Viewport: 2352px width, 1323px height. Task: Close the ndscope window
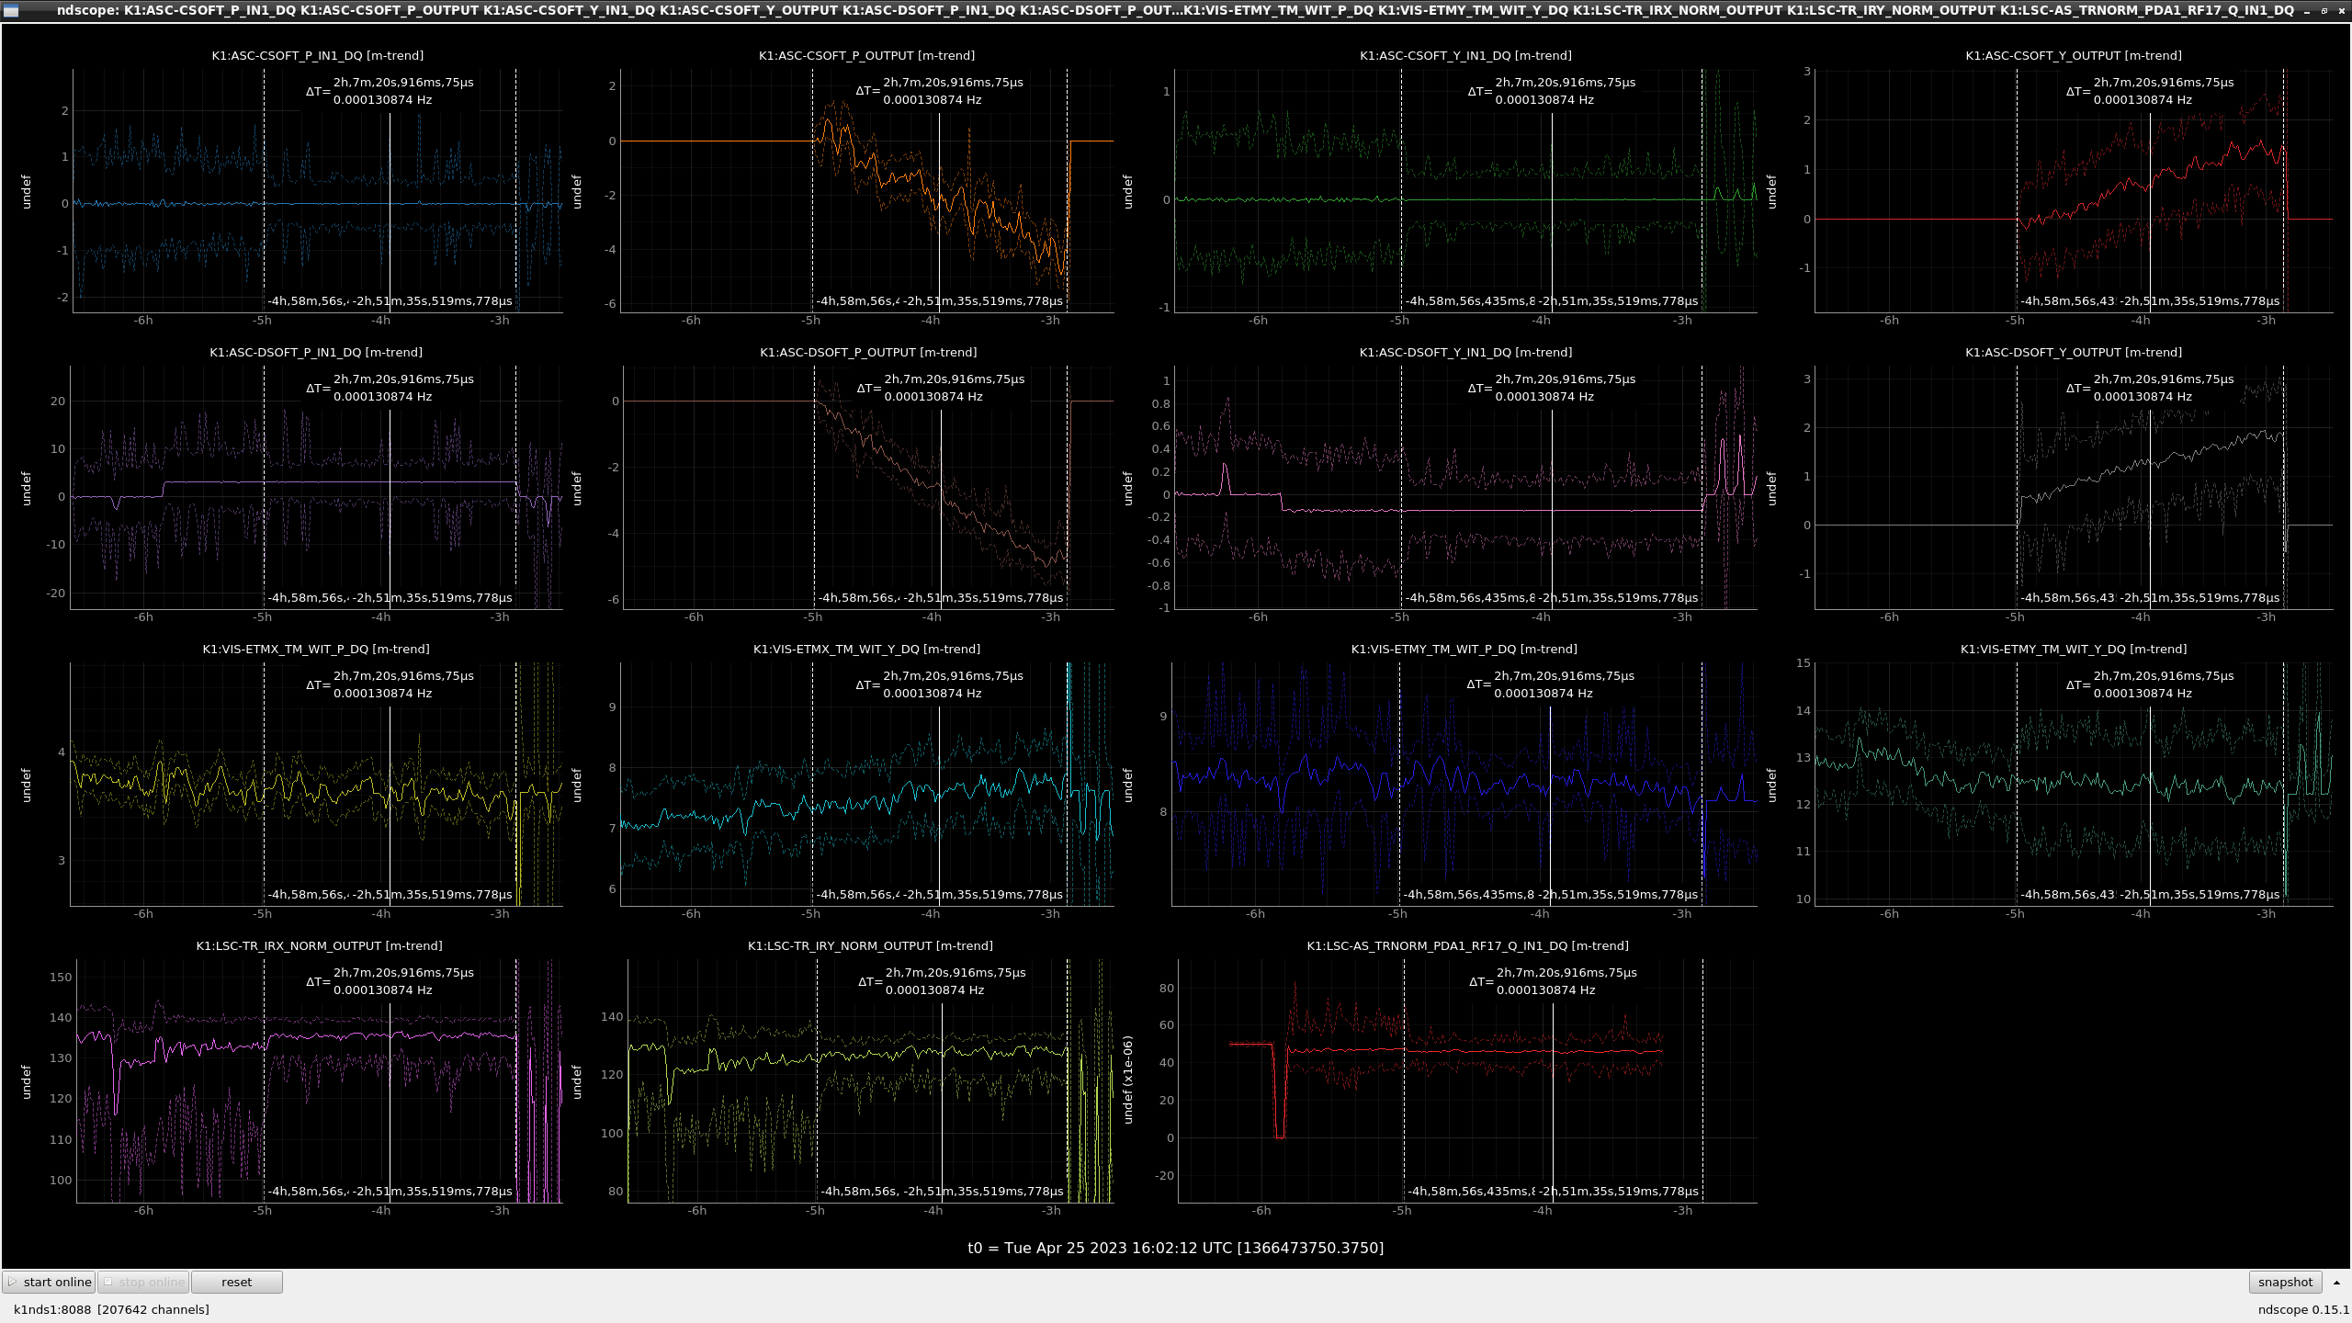2341,10
